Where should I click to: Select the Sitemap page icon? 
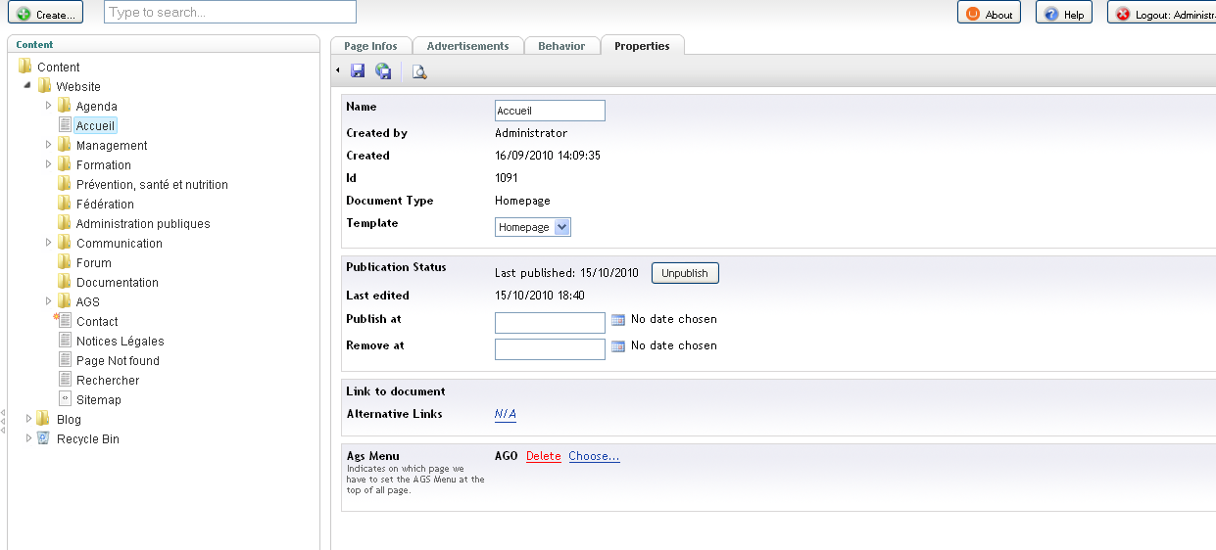pyautogui.click(x=65, y=399)
